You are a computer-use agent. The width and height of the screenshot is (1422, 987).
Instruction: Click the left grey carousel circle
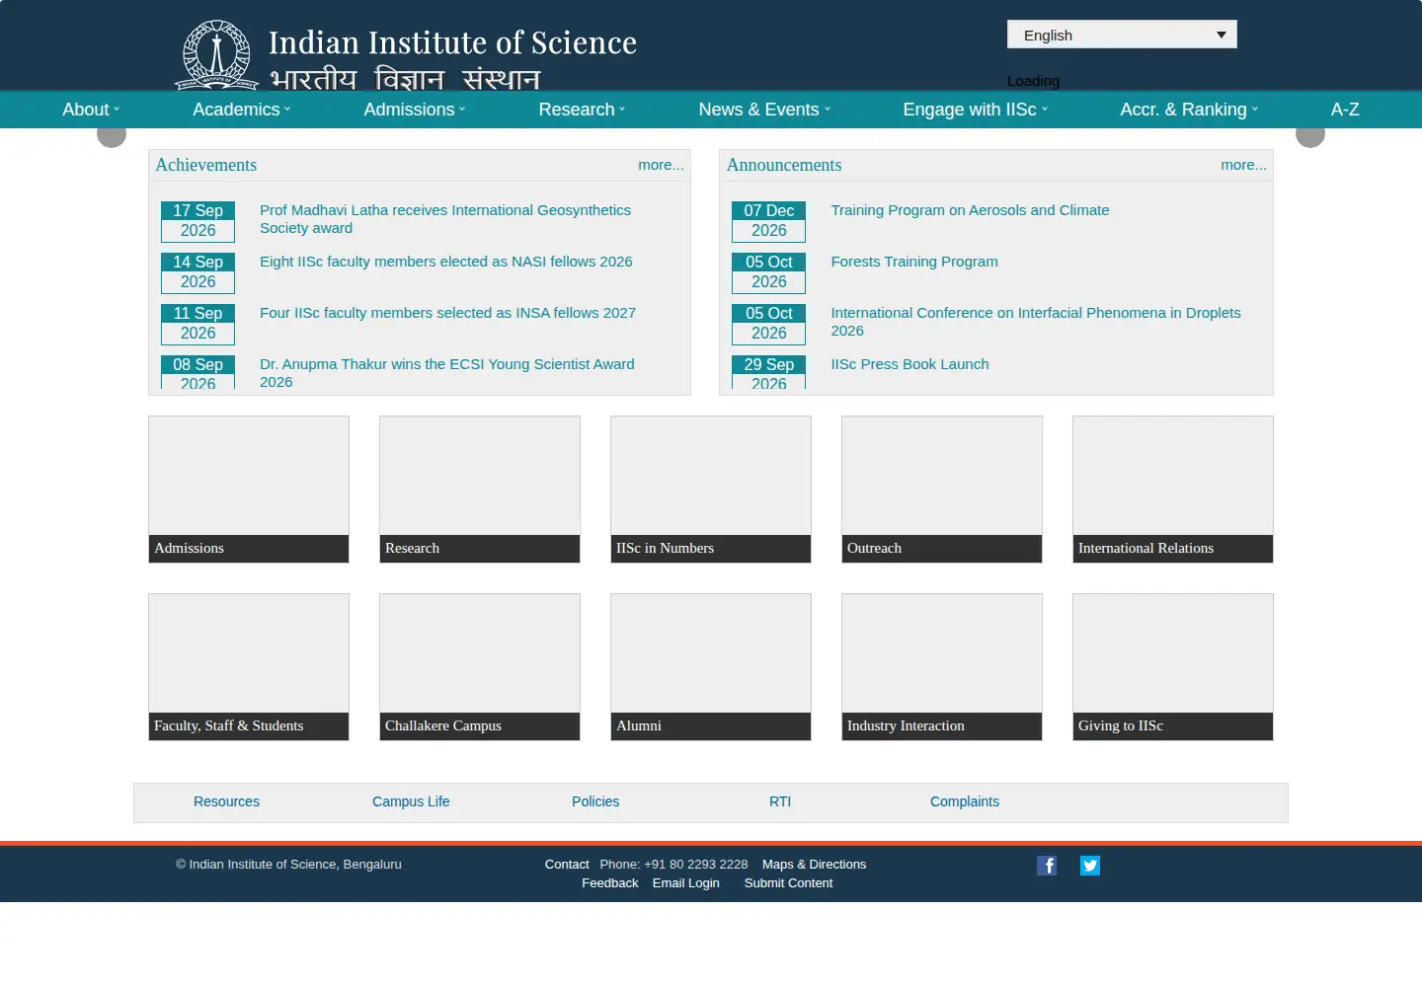click(x=112, y=135)
